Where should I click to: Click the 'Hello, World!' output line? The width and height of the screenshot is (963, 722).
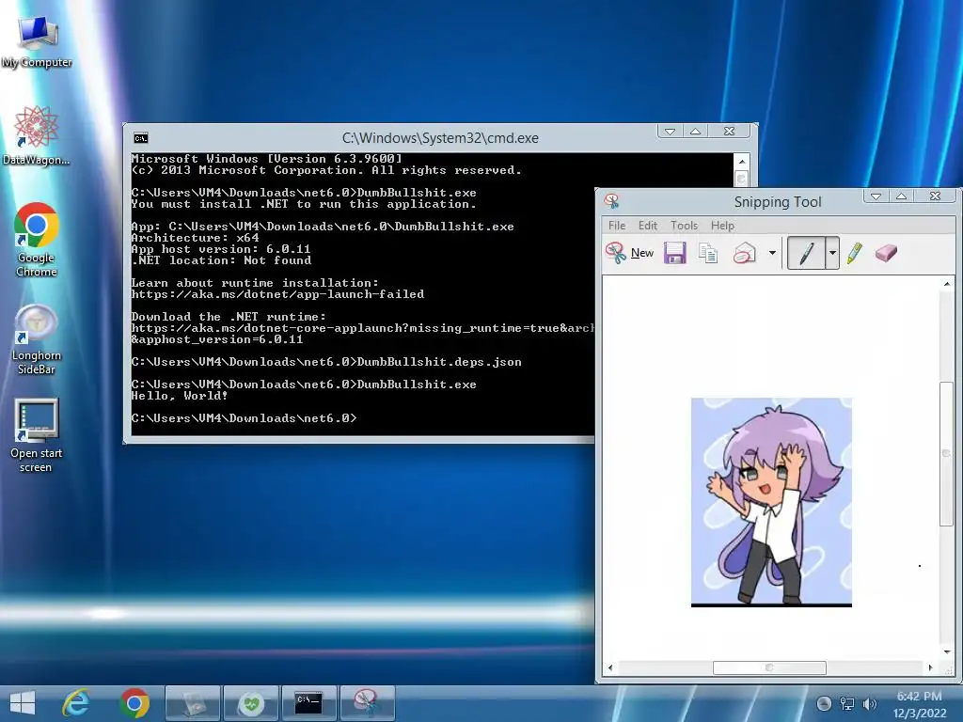pos(180,396)
